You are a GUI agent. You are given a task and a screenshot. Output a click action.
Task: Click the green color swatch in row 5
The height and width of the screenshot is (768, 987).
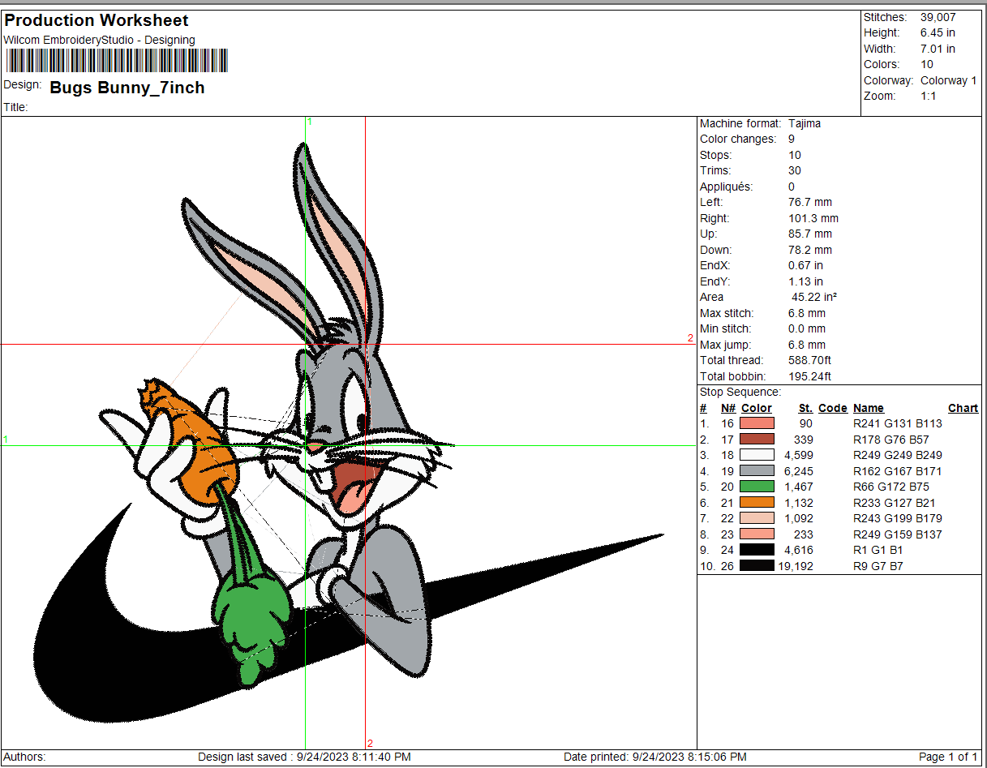[757, 487]
